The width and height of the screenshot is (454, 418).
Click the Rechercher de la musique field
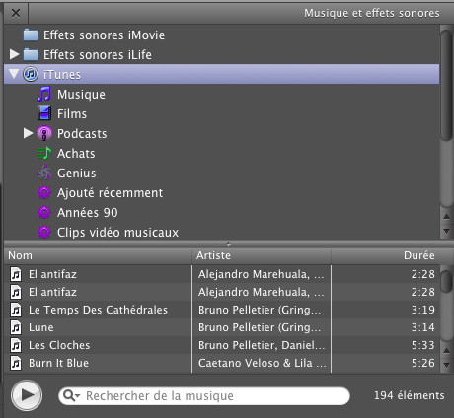(x=204, y=396)
